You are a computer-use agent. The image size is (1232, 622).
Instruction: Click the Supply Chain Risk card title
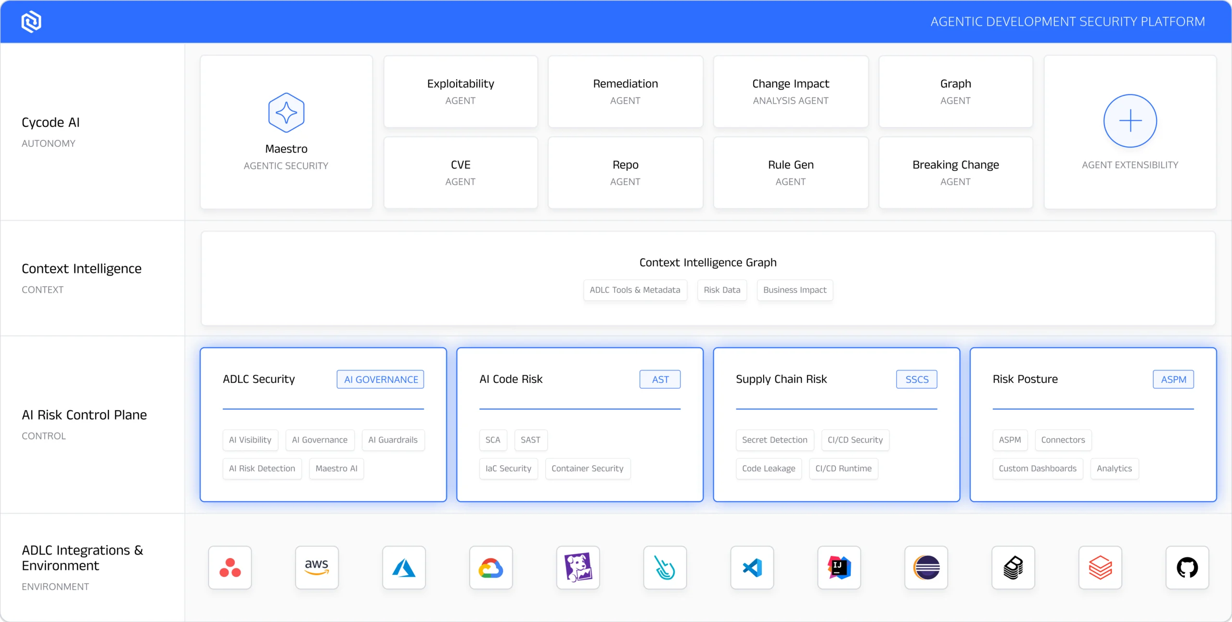click(782, 379)
